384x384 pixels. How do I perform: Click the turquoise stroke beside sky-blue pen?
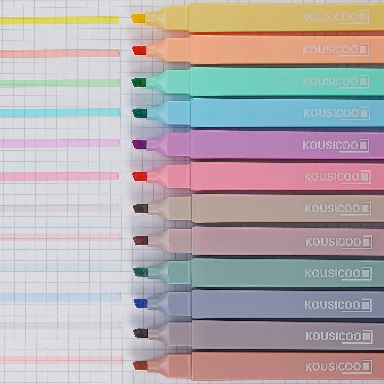tap(60, 113)
